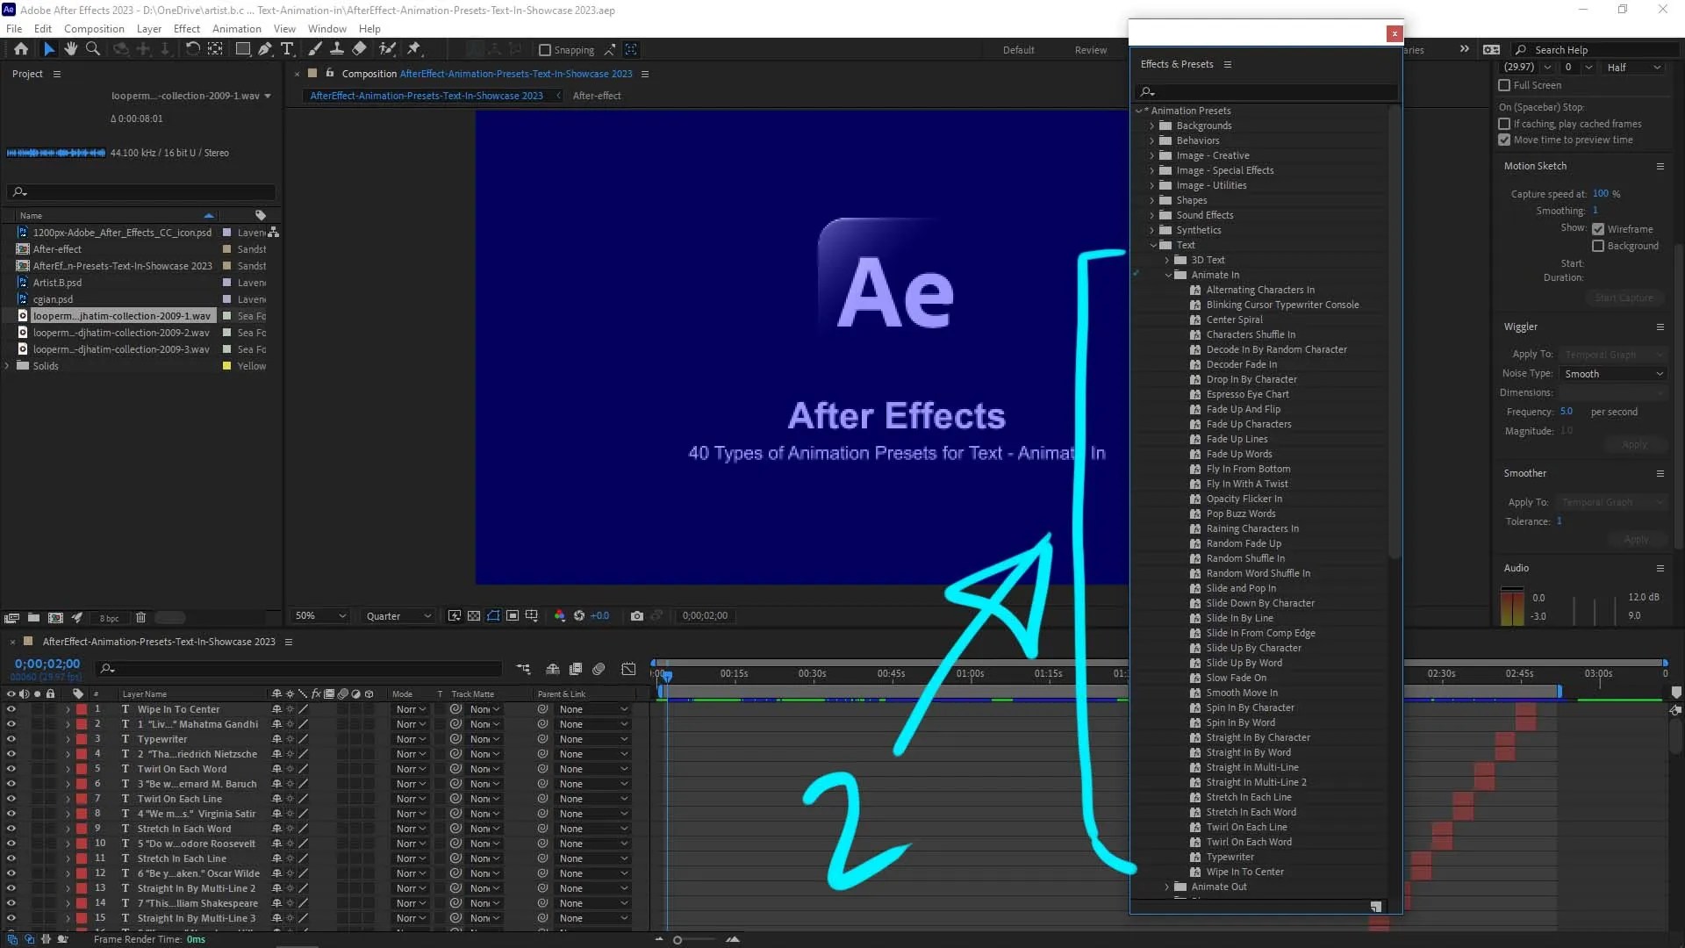
Task: Apply the Typewriter preset from the list
Action: (1230, 857)
